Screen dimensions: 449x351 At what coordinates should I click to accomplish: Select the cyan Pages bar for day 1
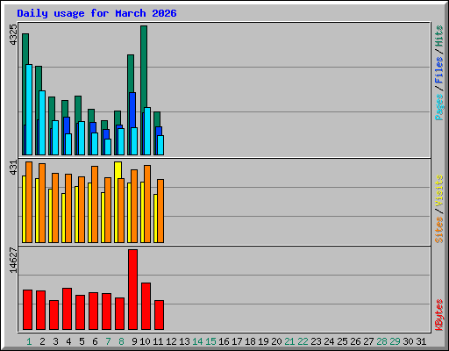click(29, 110)
